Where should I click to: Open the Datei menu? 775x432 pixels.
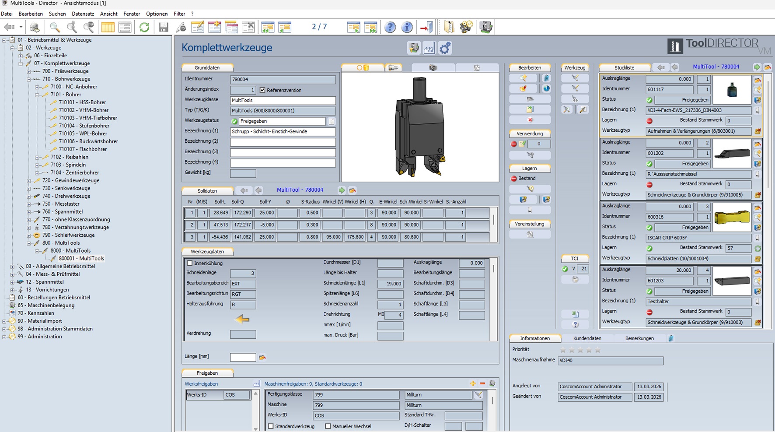tap(7, 14)
